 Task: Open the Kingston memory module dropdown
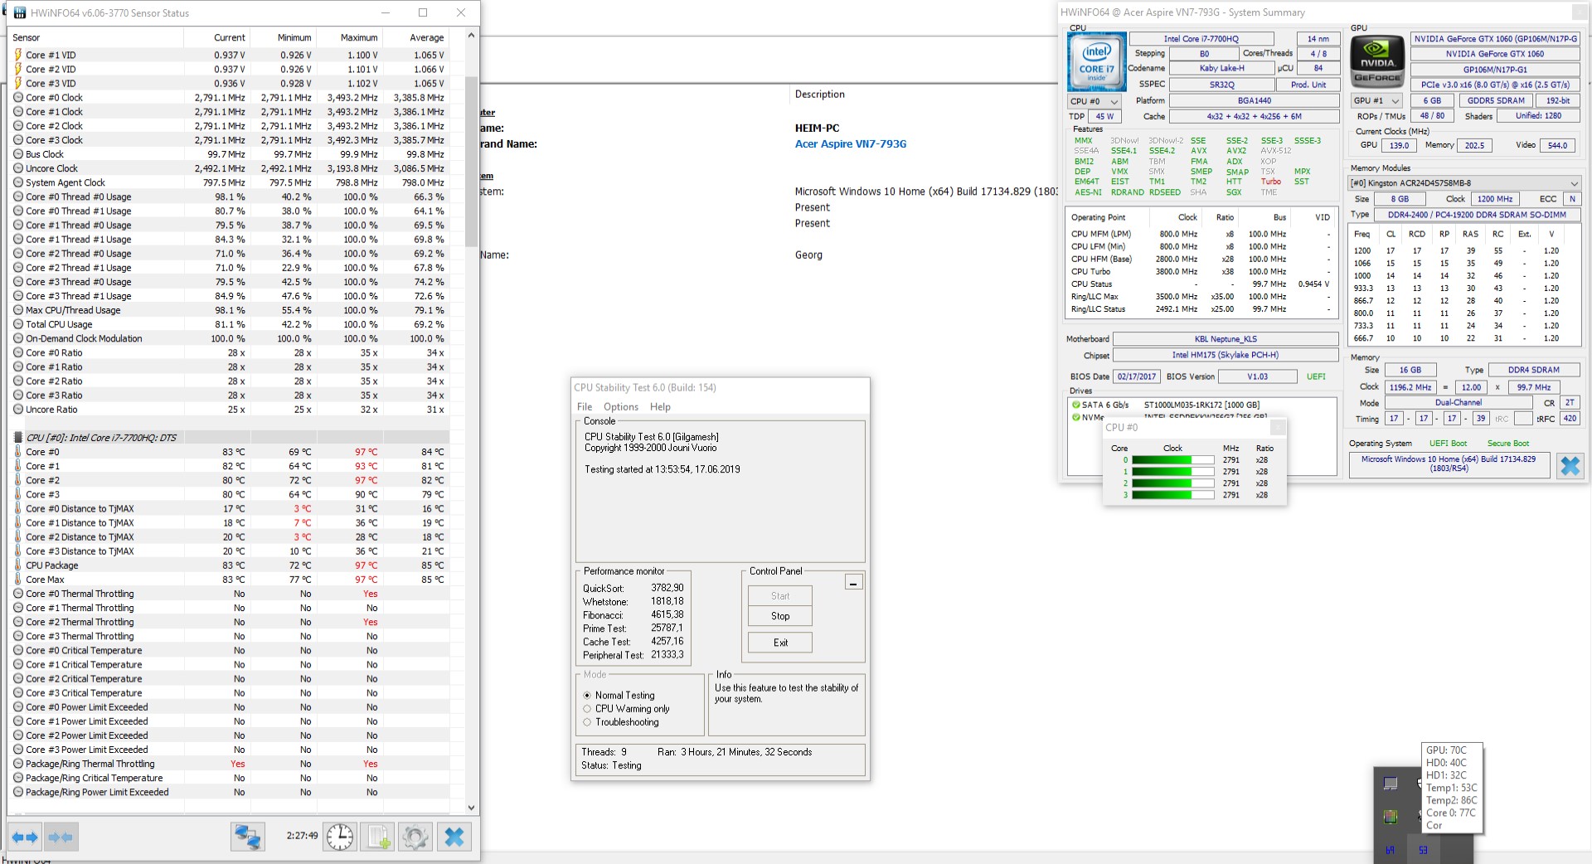1465,183
